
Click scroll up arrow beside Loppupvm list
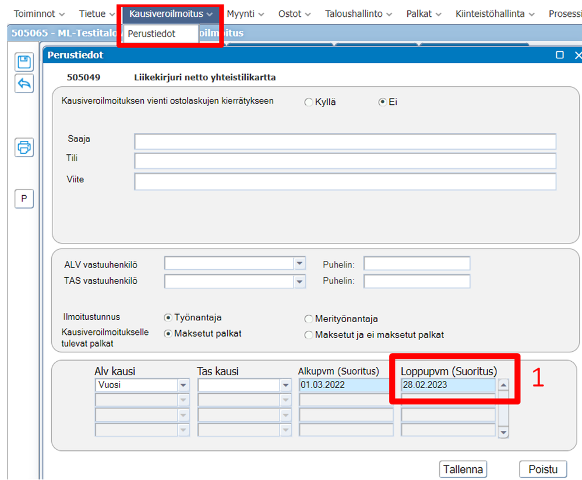click(x=503, y=385)
